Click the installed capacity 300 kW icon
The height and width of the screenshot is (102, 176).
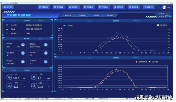(23, 45)
